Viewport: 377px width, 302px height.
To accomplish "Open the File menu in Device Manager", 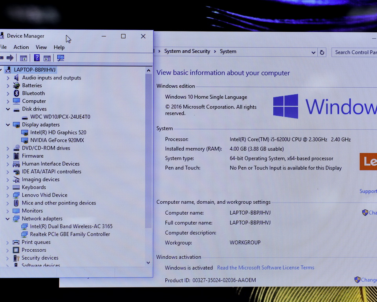I will pyautogui.click(x=3, y=47).
